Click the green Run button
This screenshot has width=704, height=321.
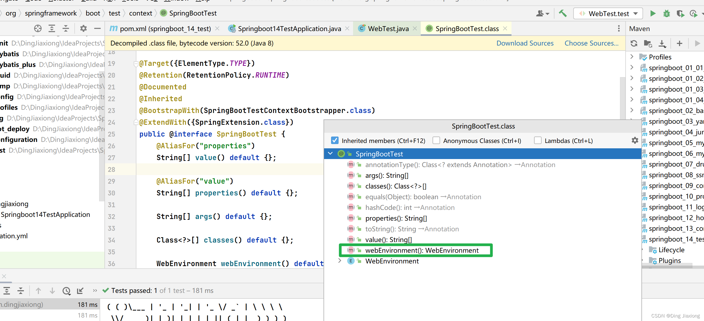pos(653,13)
